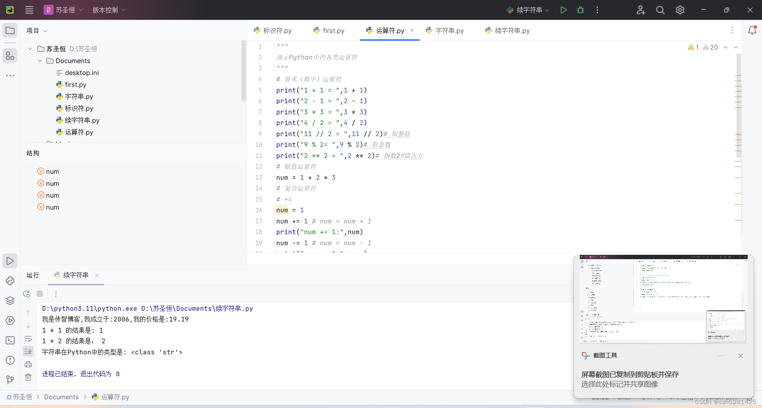762x408 pixels.
Task: Collapse the Documents folder
Action: pyautogui.click(x=40, y=61)
